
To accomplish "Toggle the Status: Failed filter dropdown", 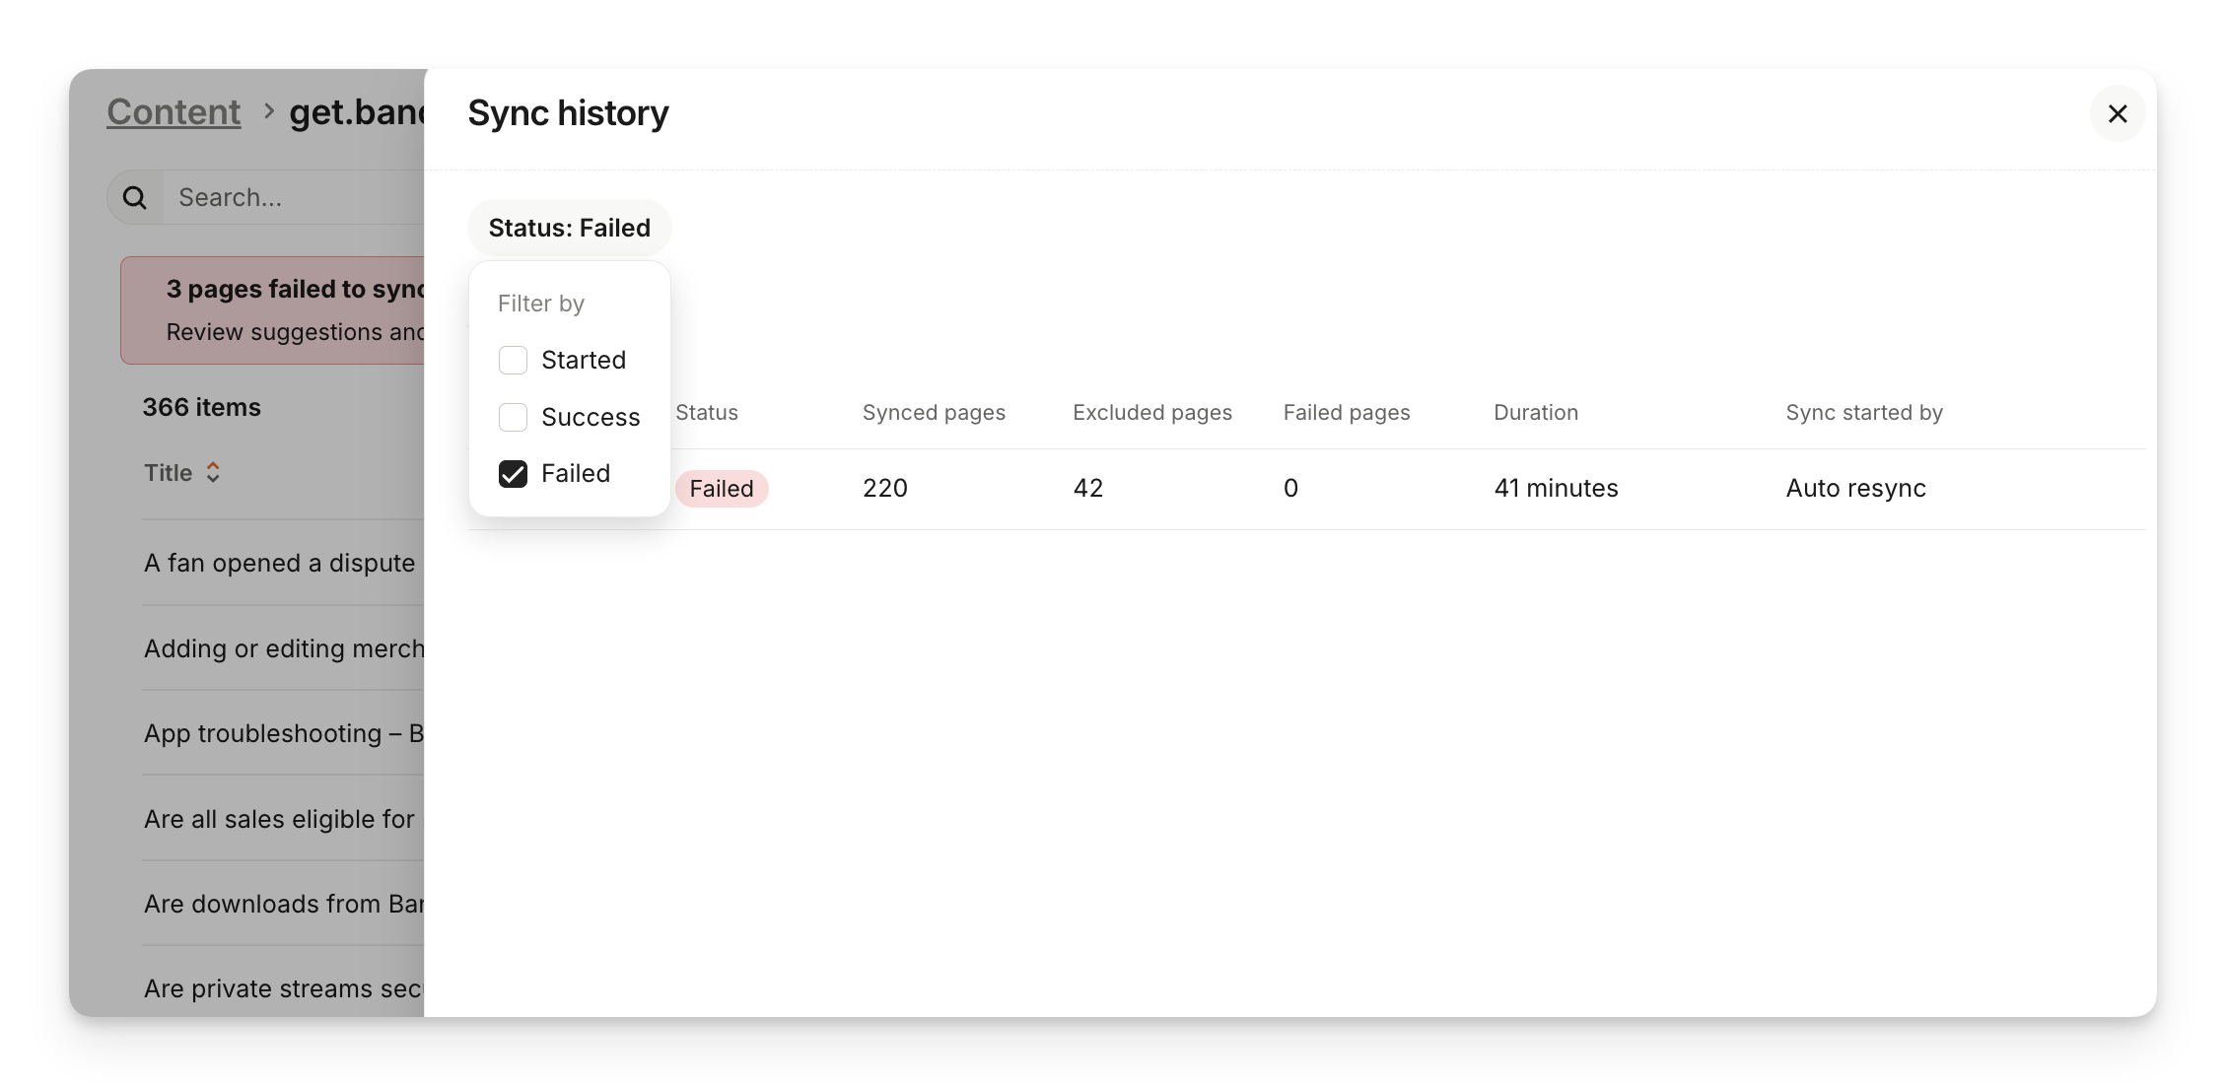I will [569, 229].
